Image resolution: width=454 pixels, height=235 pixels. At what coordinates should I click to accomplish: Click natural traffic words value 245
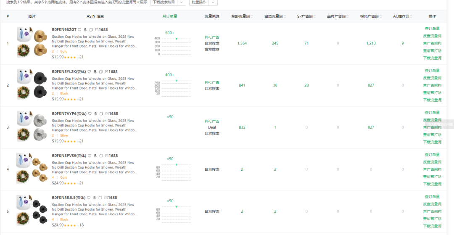click(275, 43)
